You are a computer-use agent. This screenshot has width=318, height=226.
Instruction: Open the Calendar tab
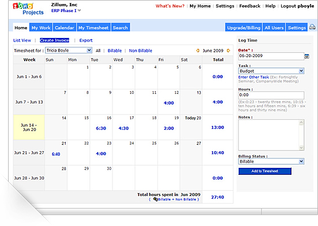point(65,28)
